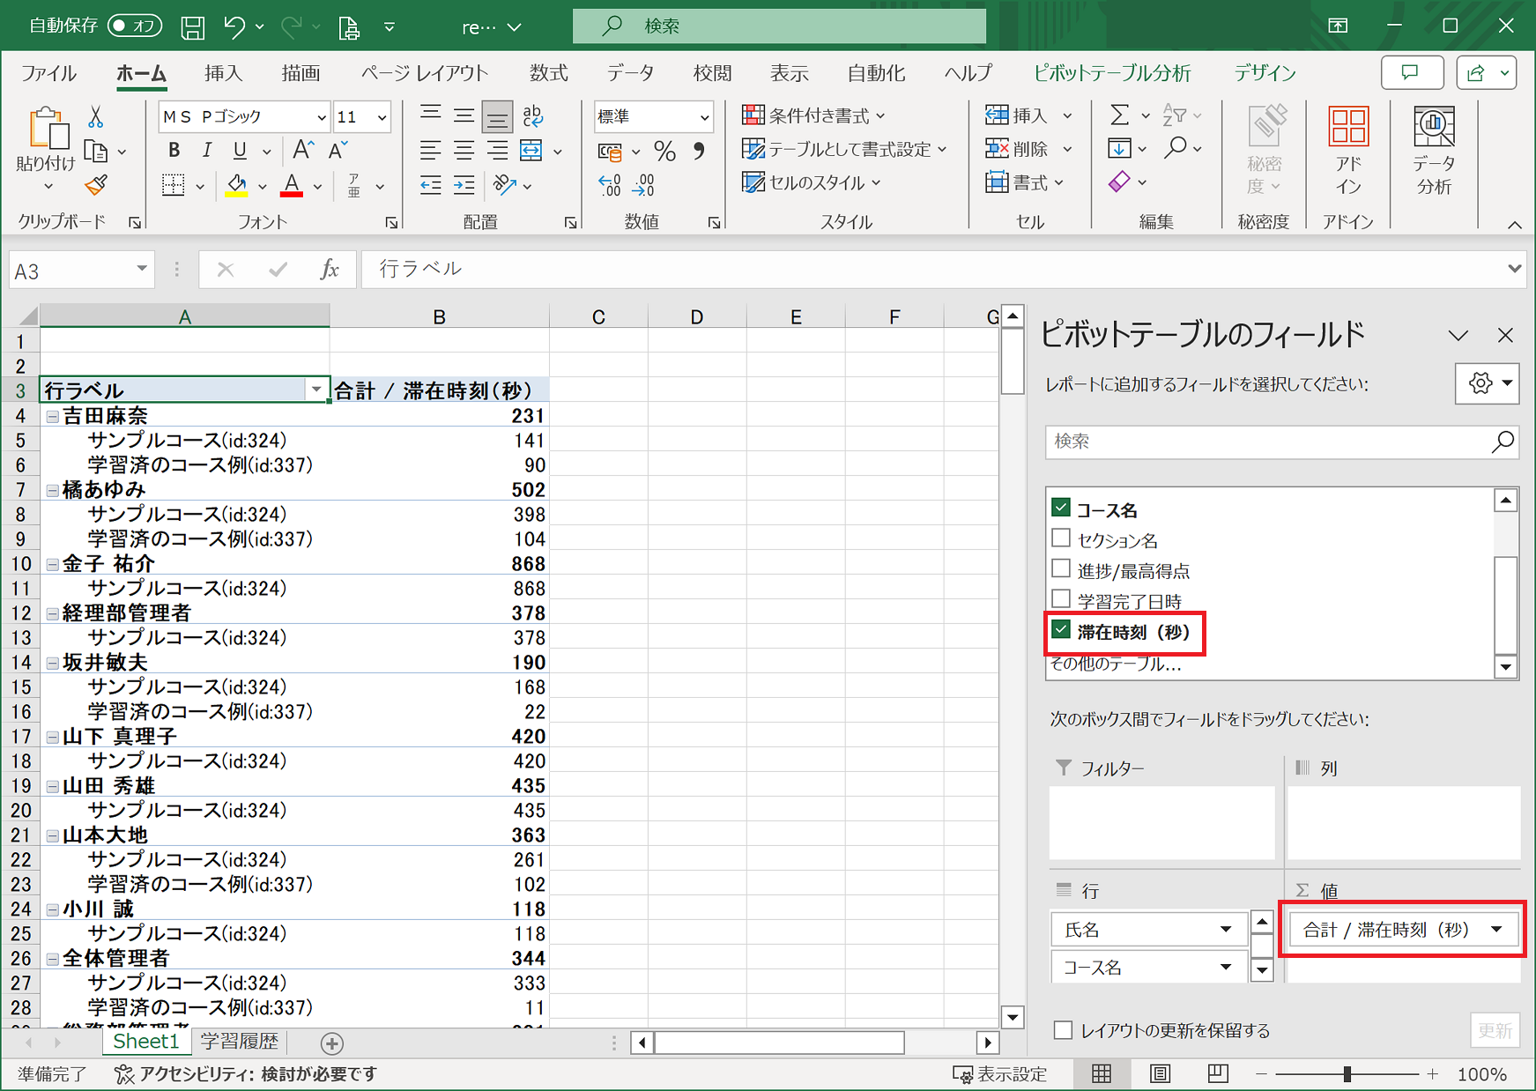Click the Format Painter brush icon
The height and width of the screenshot is (1091, 1536).
click(x=96, y=186)
